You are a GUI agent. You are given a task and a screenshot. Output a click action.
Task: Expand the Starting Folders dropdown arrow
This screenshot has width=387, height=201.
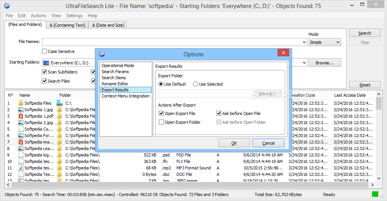click(304, 63)
